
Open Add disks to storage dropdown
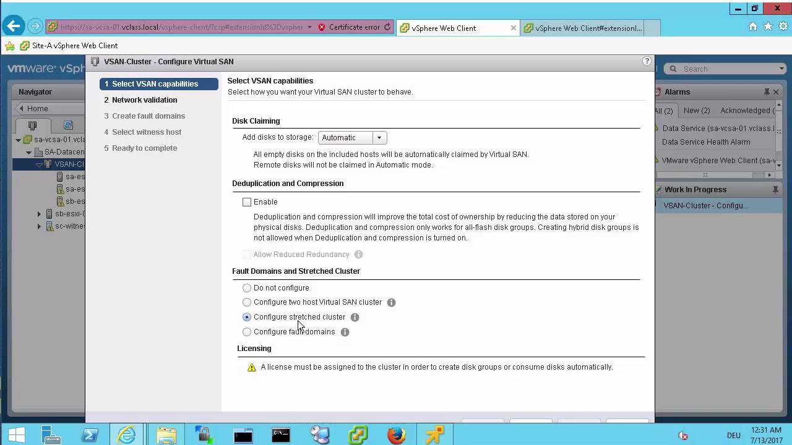pyautogui.click(x=352, y=138)
